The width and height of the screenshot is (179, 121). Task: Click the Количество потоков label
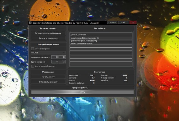40,57
